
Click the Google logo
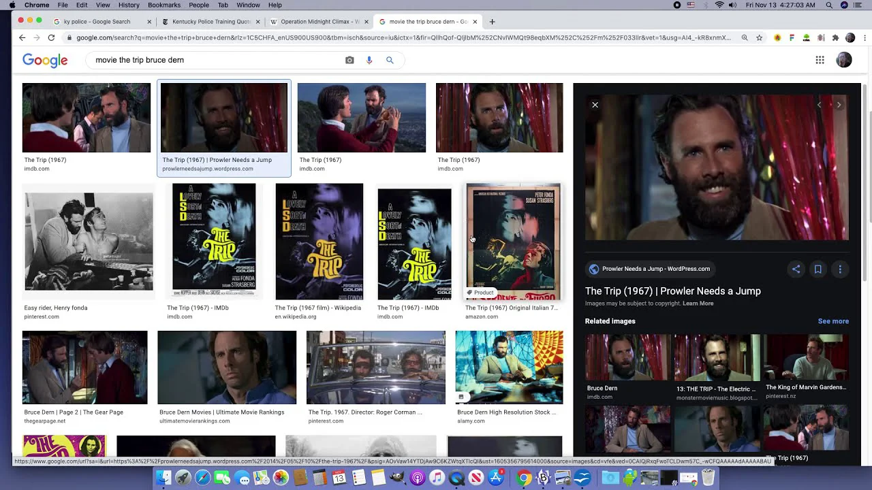coord(45,60)
